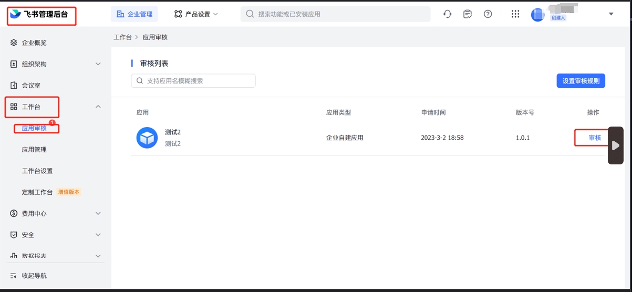Click the 飞书管理后台 logo
632x292 pixels.
pos(41,15)
